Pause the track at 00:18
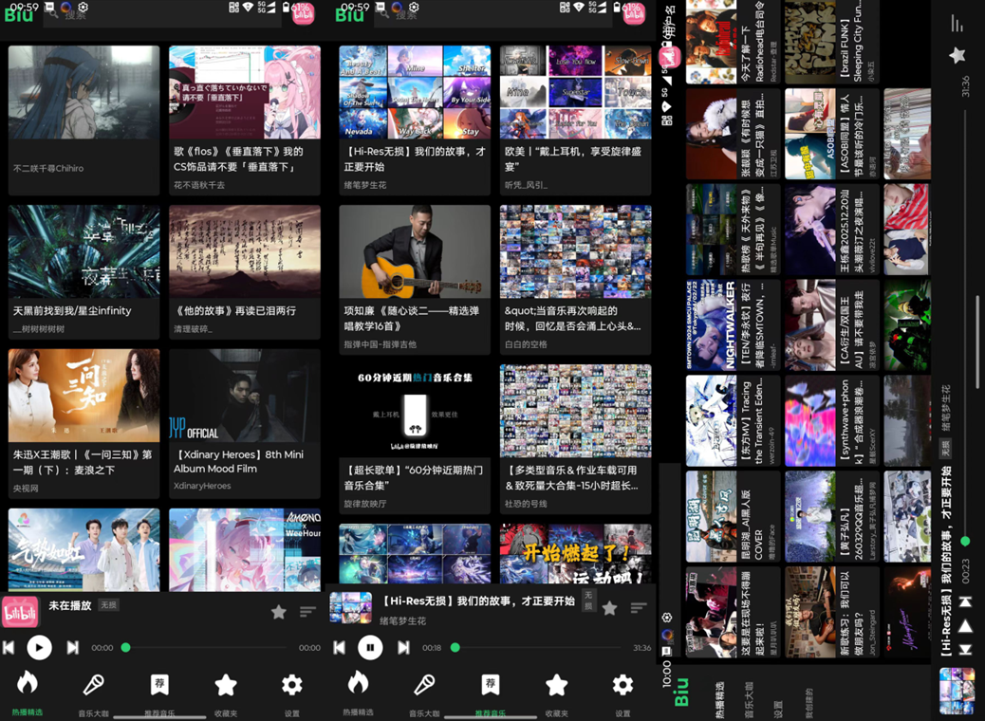The height and width of the screenshot is (721, 985). pos(370,648)
